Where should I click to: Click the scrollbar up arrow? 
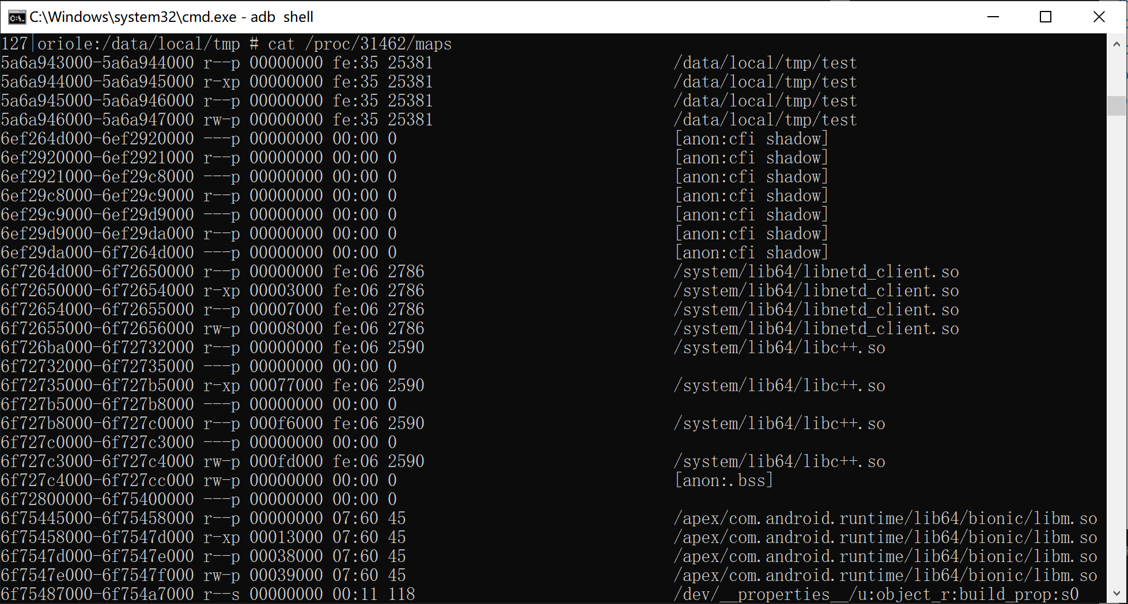[1116, 44]
